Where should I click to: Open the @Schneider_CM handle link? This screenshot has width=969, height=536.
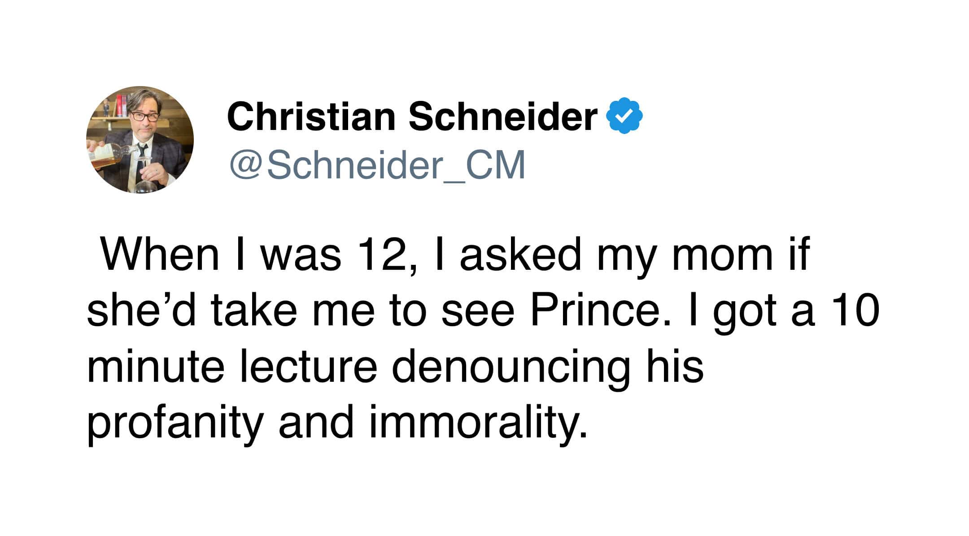(x=377, y=165)
